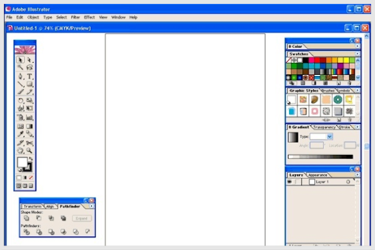Click New Graphic Style icon

(339, 120)
